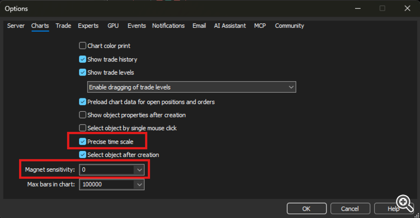Screen dimensions: 420x218
Task: Open the Events tab
Action: [137, 26]
